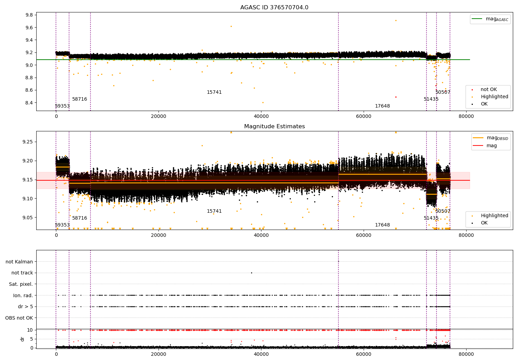518x362 pixels.
Task: Click the red "not OK" outlier point near 8.5
Action: point(396,97)
